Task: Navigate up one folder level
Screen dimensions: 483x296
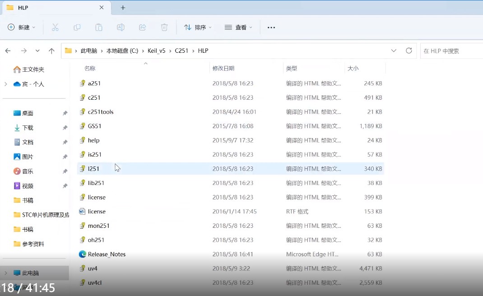Action: coord(52,51)
